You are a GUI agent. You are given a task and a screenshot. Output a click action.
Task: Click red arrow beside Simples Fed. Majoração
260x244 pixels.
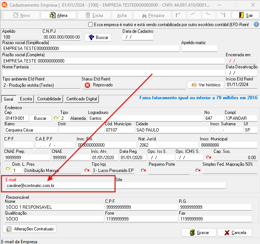click(198, 170)
